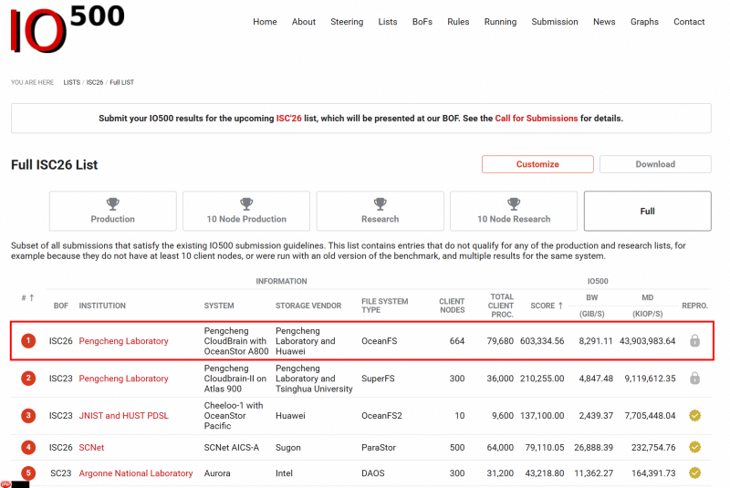Screen dimensions: 730x488
Task: Click the ParaStor file system cell
Action: tap(379, 447)
